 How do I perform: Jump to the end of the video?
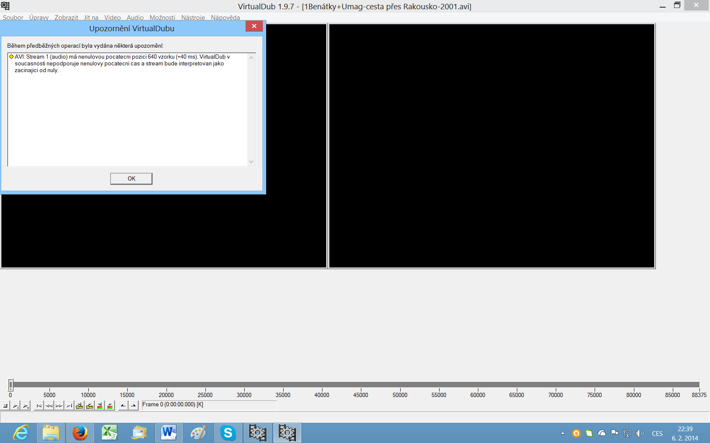coord(69,406)
